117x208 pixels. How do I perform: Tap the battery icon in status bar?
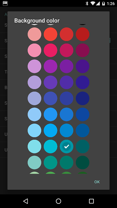pyautogui.click(x=103, y=3)
